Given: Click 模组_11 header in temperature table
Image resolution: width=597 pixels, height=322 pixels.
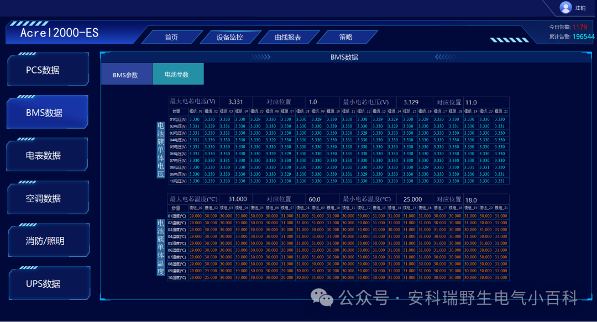Looking at the screenshot, I should [348, 208].
